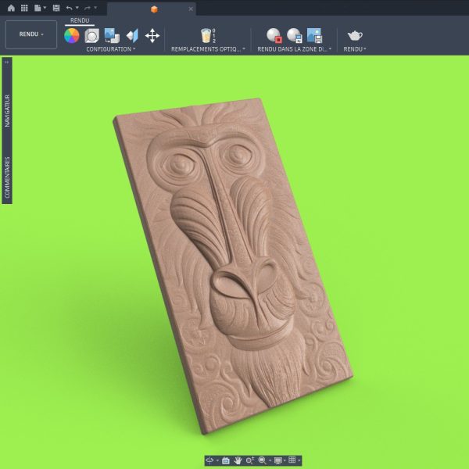Activate the Look At camera tool
This screenshot has height=469, width=469.
pyautogui.click(x=226, y=460)
